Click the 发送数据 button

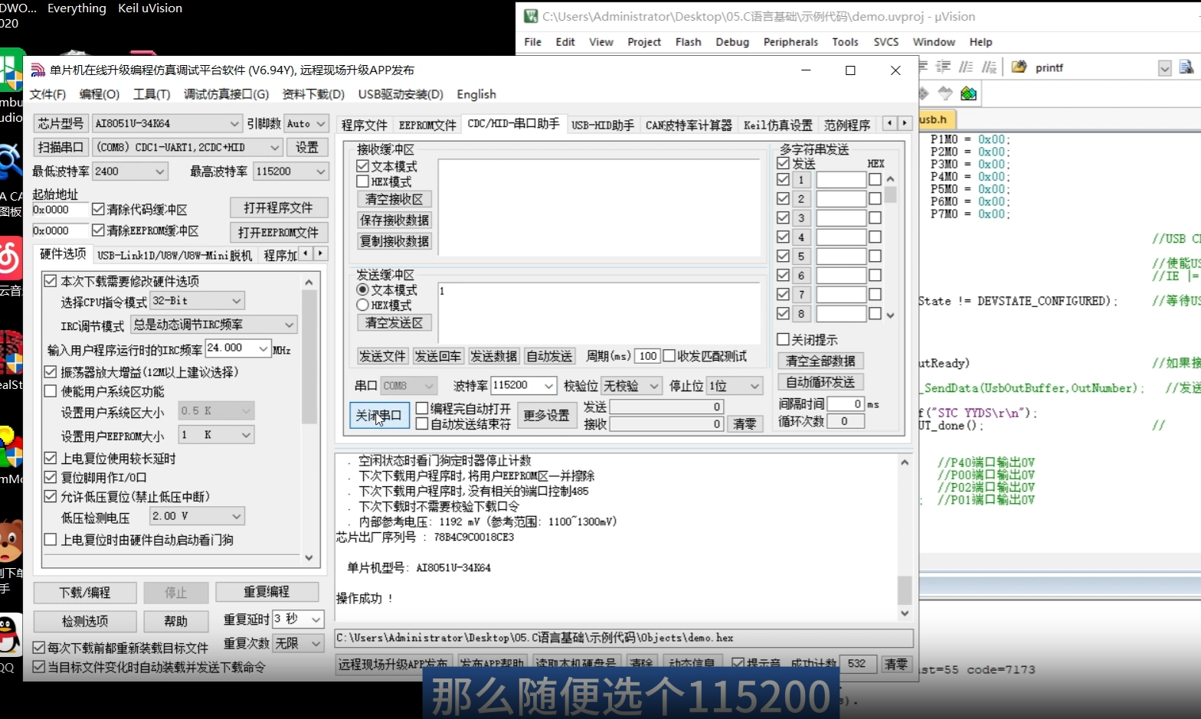[493, 356]
